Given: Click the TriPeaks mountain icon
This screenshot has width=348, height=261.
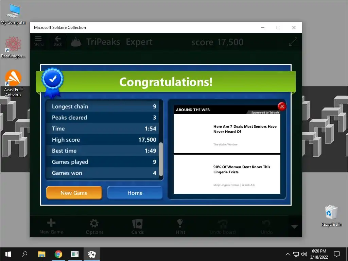Looking at the screenshot, I should click(x=76, y=42).
